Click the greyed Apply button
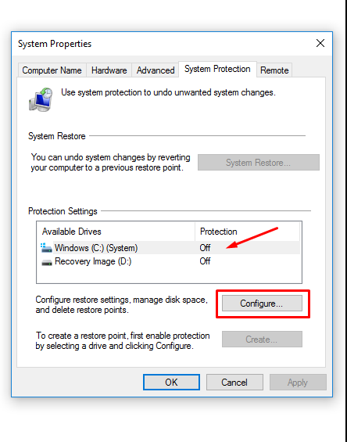This screenshot has height=442, width=347. (298, 383)
